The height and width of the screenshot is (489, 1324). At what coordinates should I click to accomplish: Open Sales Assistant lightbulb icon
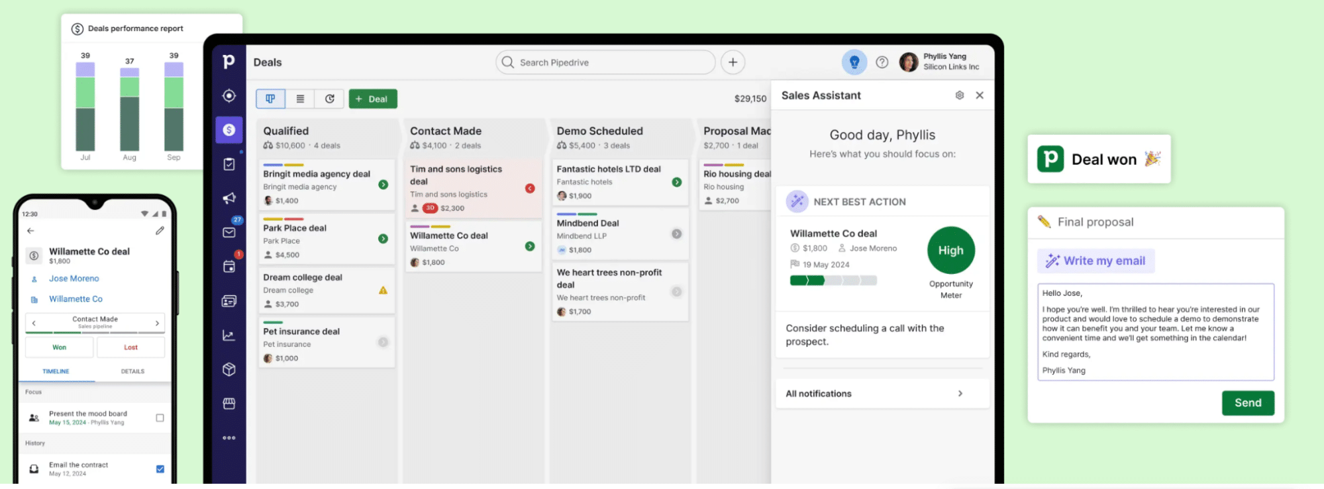pos(854,62)
